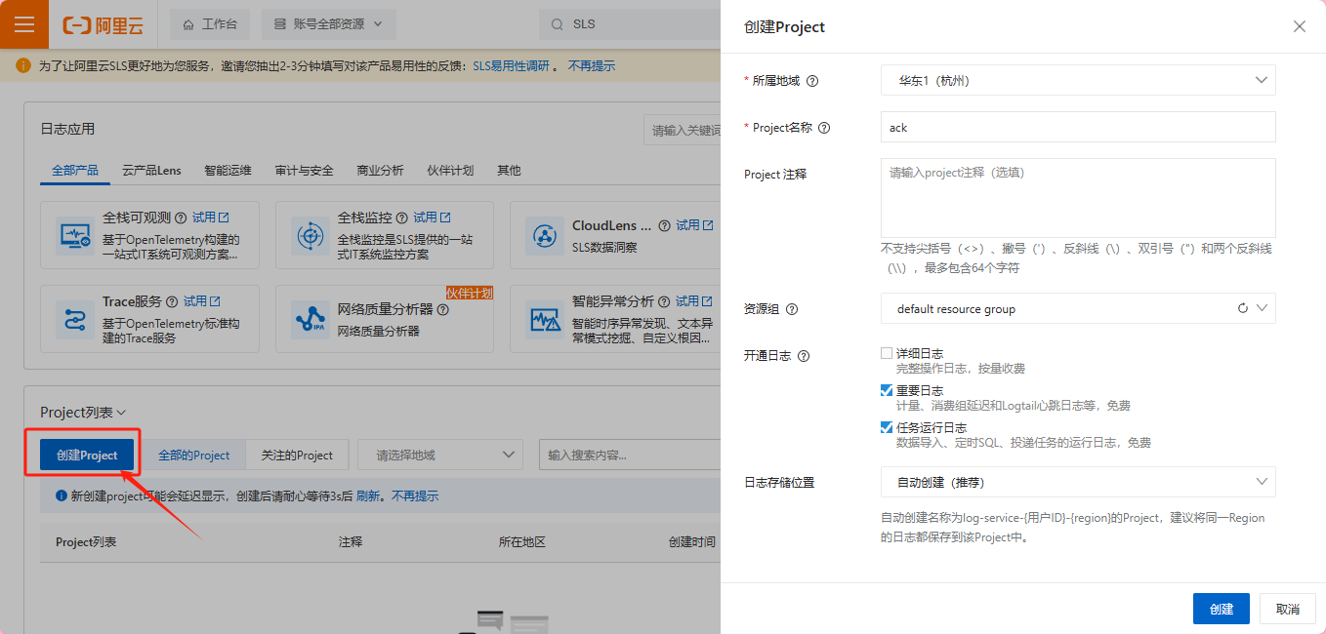
Task: Click the 智能异常分析 app icon
Action: [544, 319]
